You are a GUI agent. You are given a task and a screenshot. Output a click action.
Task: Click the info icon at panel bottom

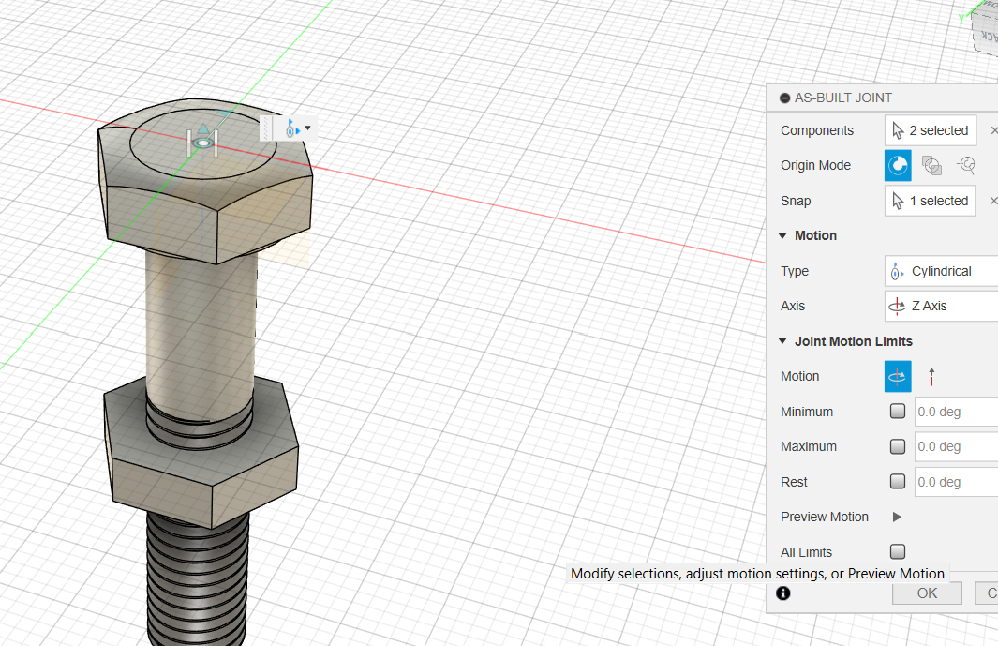pyautogui.click(x=783, y=593)
